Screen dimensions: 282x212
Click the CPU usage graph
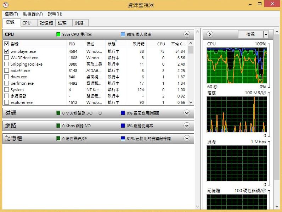tap(237, 65)
